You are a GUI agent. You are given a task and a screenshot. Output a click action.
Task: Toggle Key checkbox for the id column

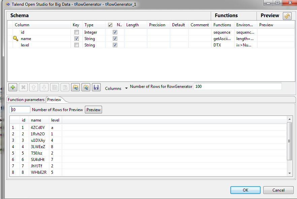point(76,32)
